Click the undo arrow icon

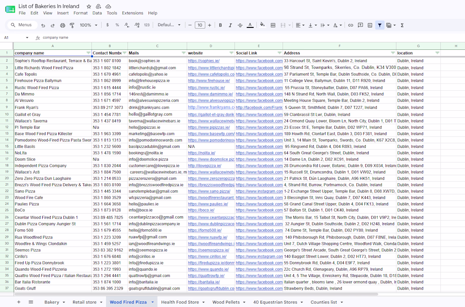click(43, 25)
